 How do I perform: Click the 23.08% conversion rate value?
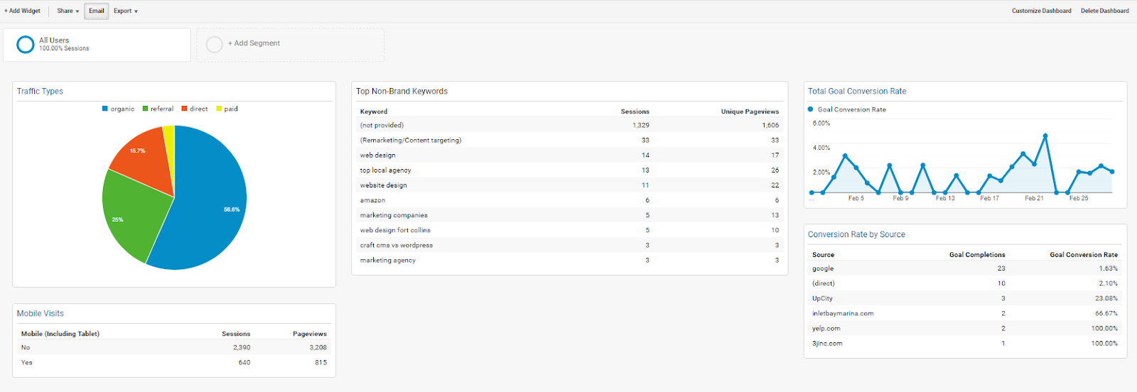coord(1106,298)
